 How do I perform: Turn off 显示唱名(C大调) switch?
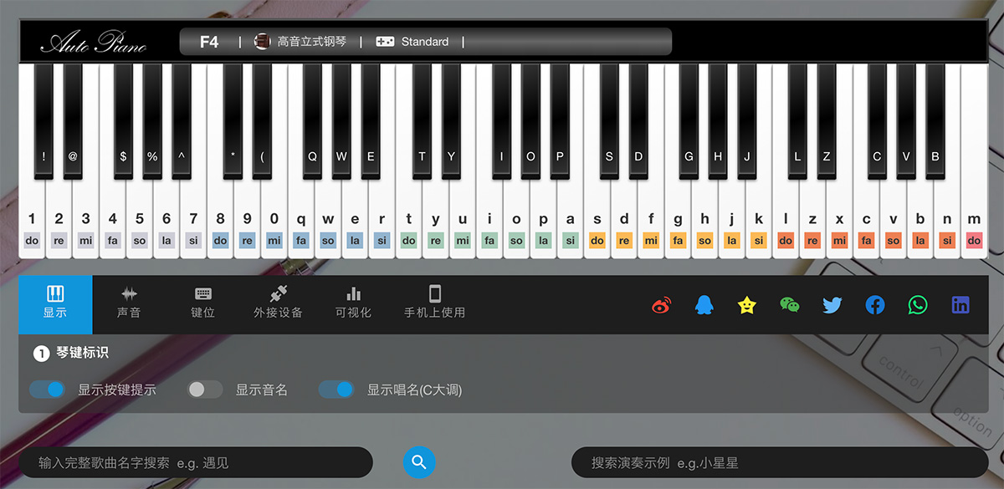tap(336, 390)
